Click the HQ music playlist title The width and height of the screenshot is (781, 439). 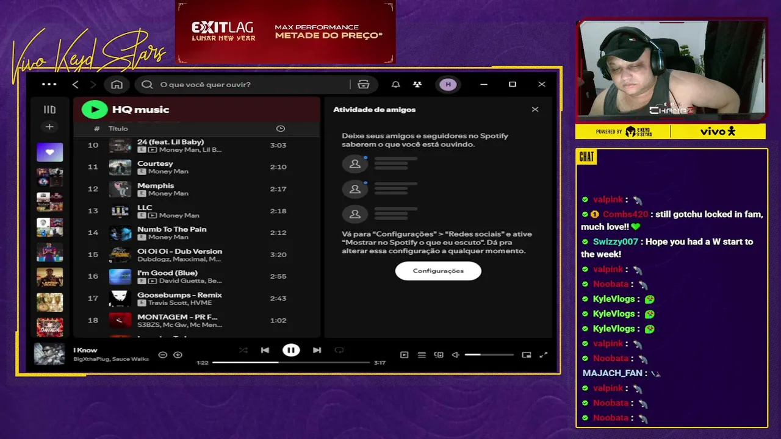(140, 110)
